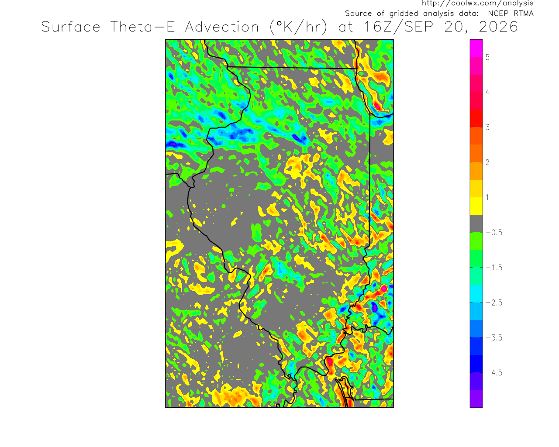Click the pink hotspot in the map's southeast
559x447 pixels.
tap(383, 288)
